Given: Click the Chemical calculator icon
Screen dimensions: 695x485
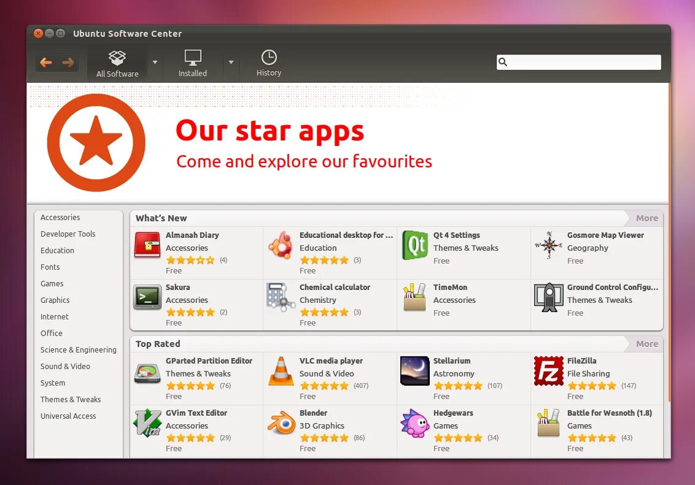Looking at the screenshot, I should pyautogui.click(x=281, y=297).
